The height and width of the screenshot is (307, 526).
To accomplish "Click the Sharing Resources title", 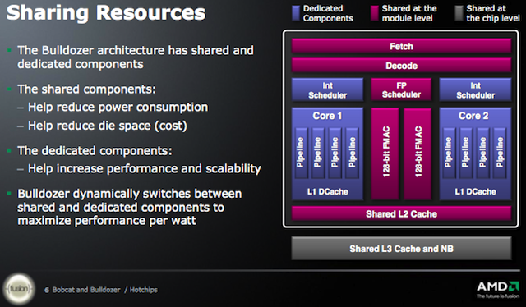I will click(106, 13).
